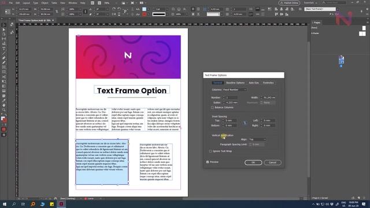Select the Pencil tool
Image resolution: width=370 pixels, height=208 pixels.
(4, 63)
